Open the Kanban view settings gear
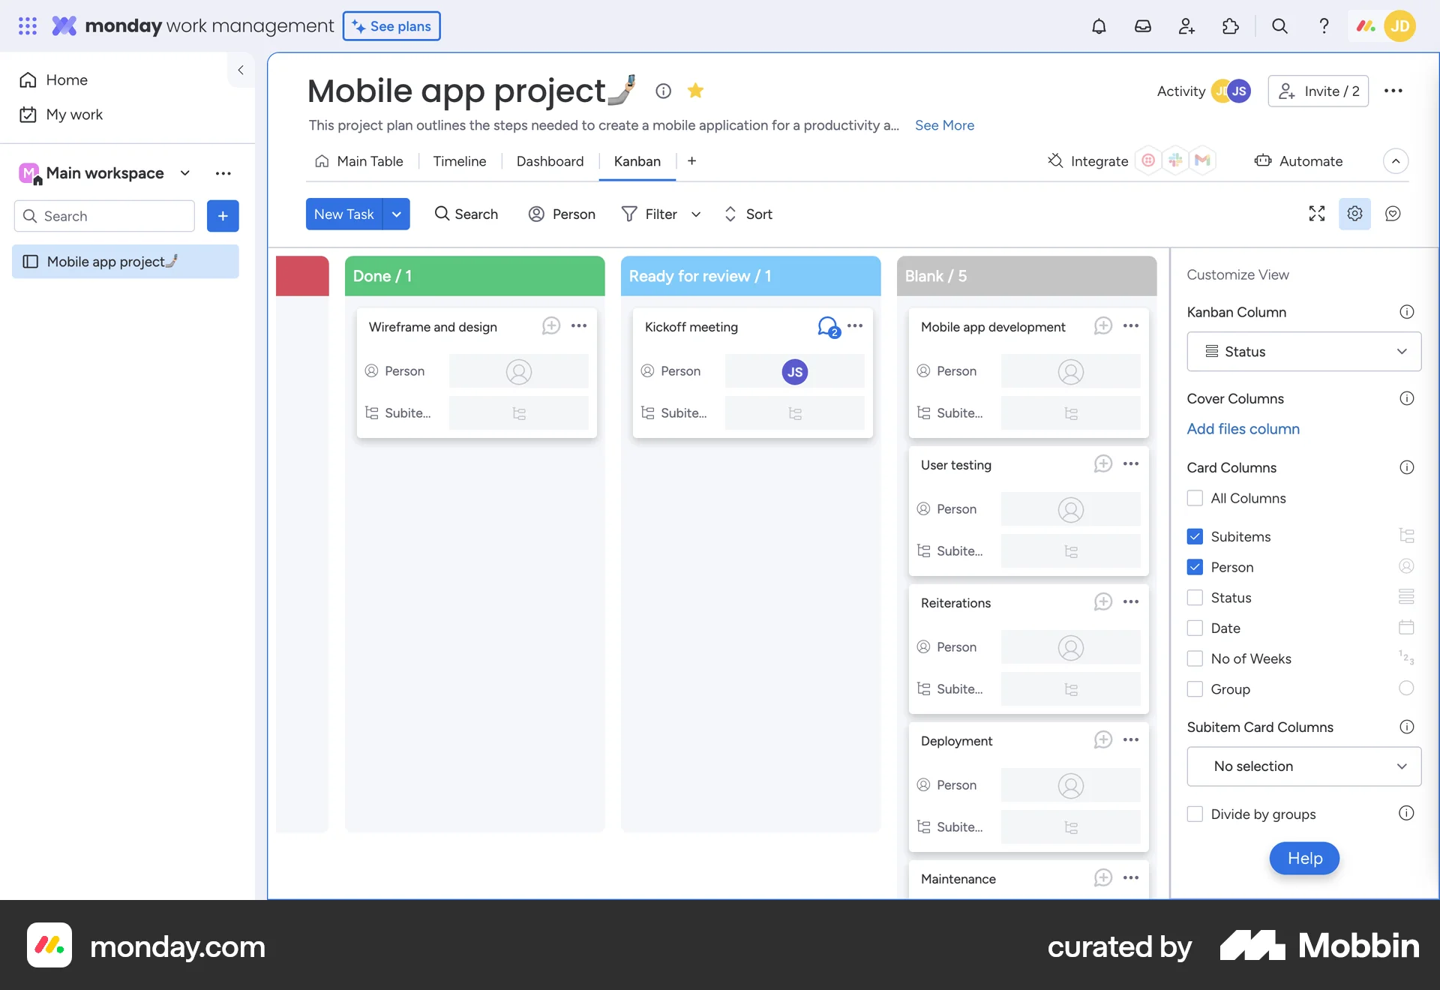 coord(1354,214)
